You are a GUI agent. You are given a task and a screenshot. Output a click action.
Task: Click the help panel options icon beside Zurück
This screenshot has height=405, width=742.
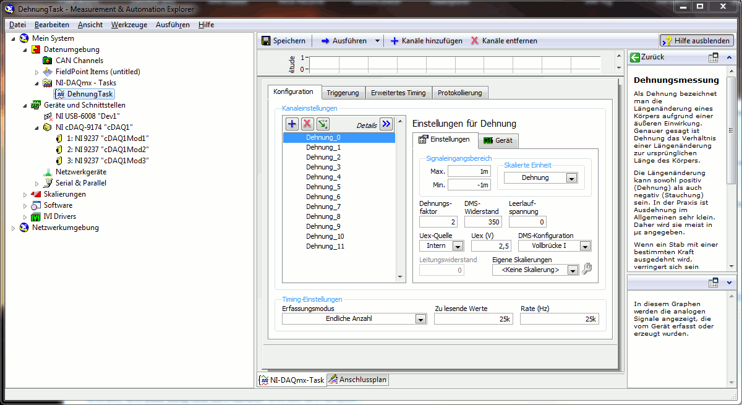click(714, 57)
